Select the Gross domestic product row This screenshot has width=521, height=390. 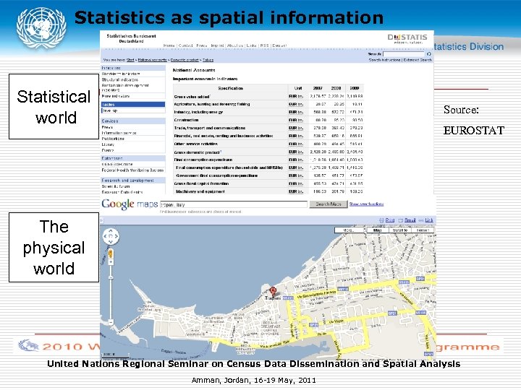tap(268, 152)
